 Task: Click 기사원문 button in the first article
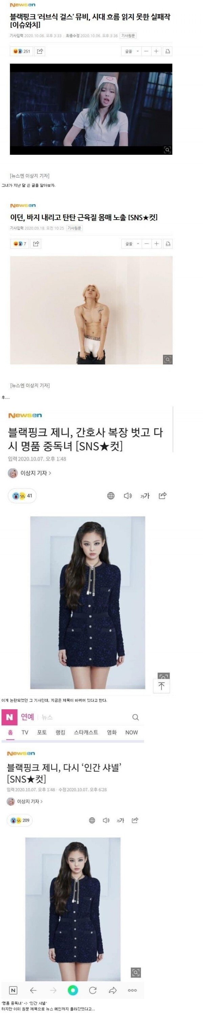click(x=128, y=35)
